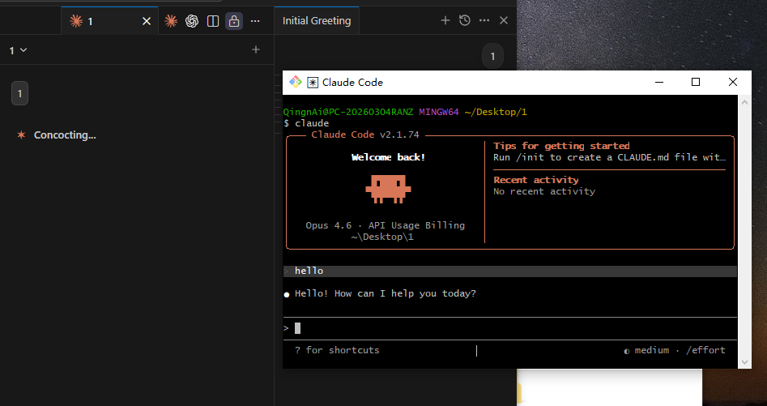Click the 'Tips for getting started' heading
This screenshot has height=406, width=767.
point(561,146)
